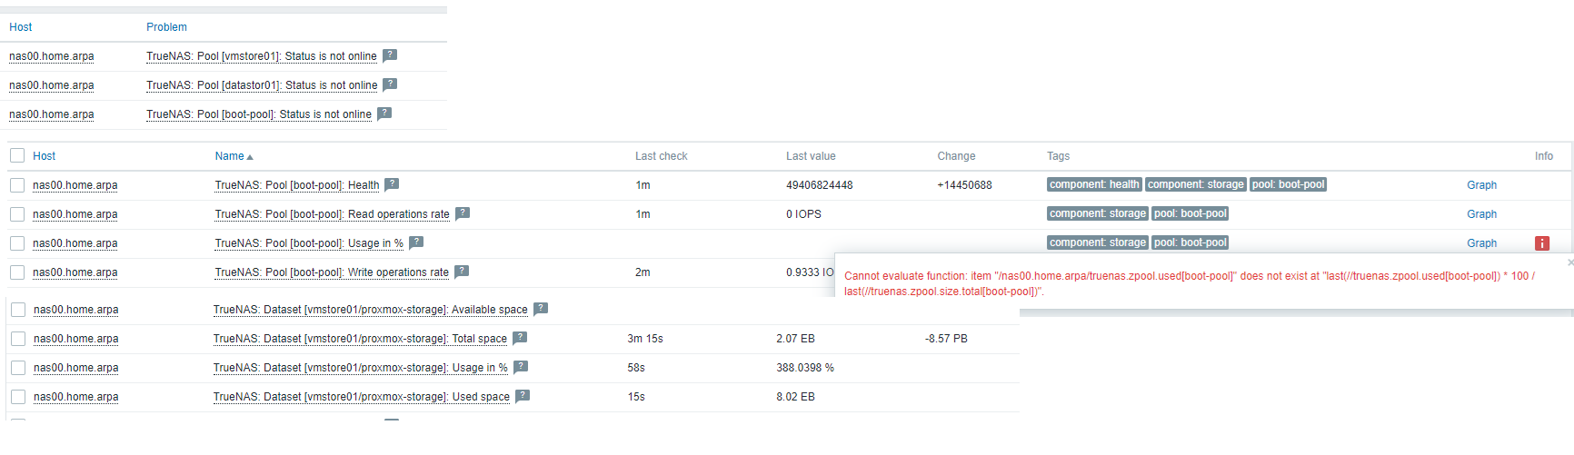Screen dimensions: 1574x455
Task: Click help icon beside datastor01 Status problem
Action: 390,84
